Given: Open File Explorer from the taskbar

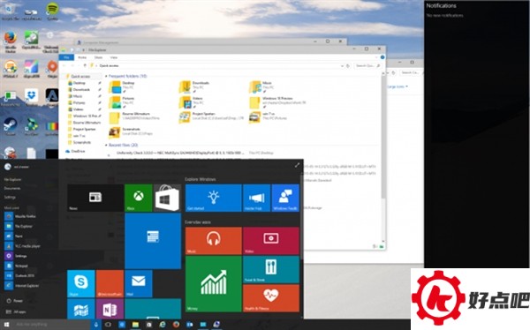Looking at the screenshot, I should pyautogui.click(x=135, y=325).
